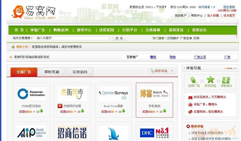This screenshot has width=241, height=141.
Task: Click the tree icon in 手机竞拍 reward
Action: tap(164, 111)
